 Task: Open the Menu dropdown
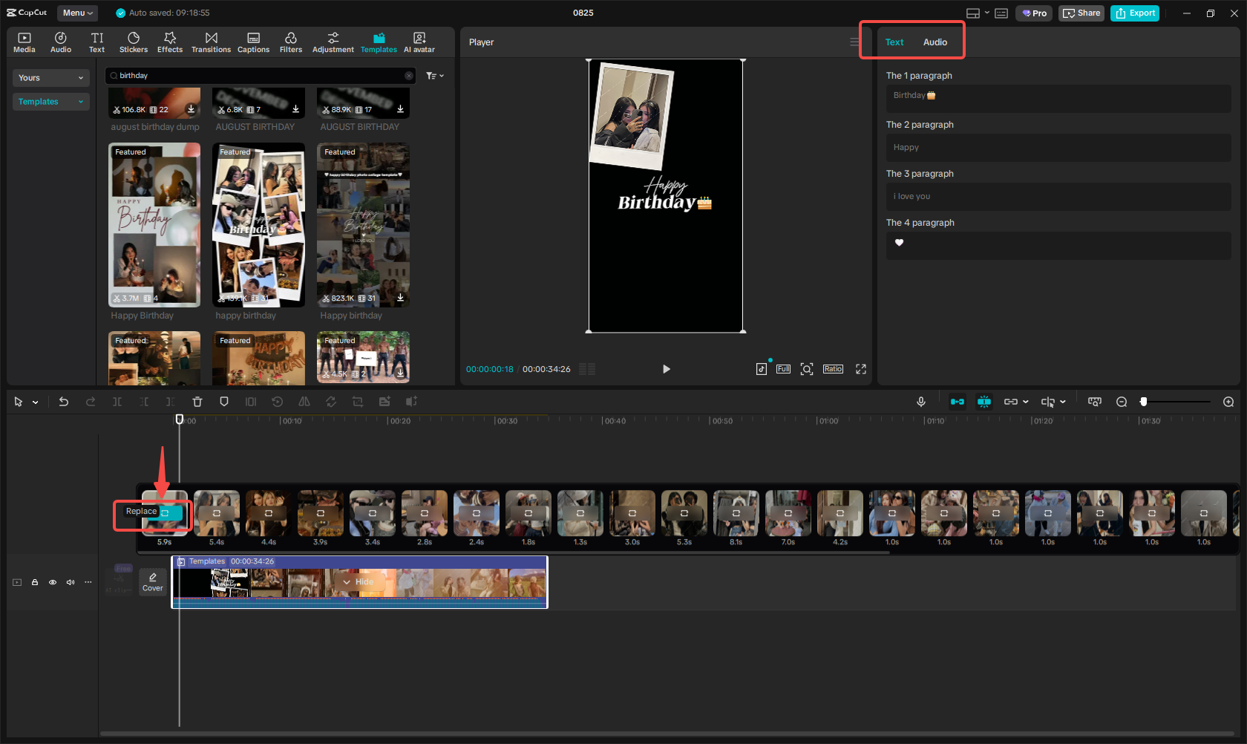click(x=76, y=13)
